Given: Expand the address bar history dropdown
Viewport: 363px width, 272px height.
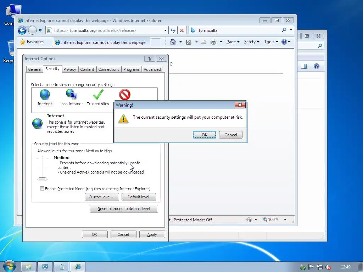Looking at the screenshot, I should tap(165, 30).
